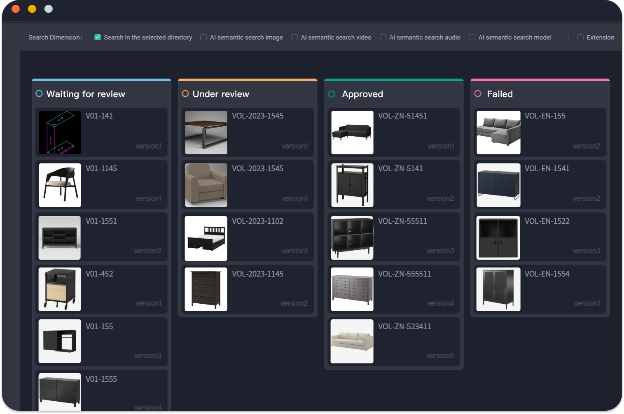This screenshot has height=414, width=624.
Task: Open VOL-ZN-51451 black sofa thumbnail
Action: coord(352,133)
